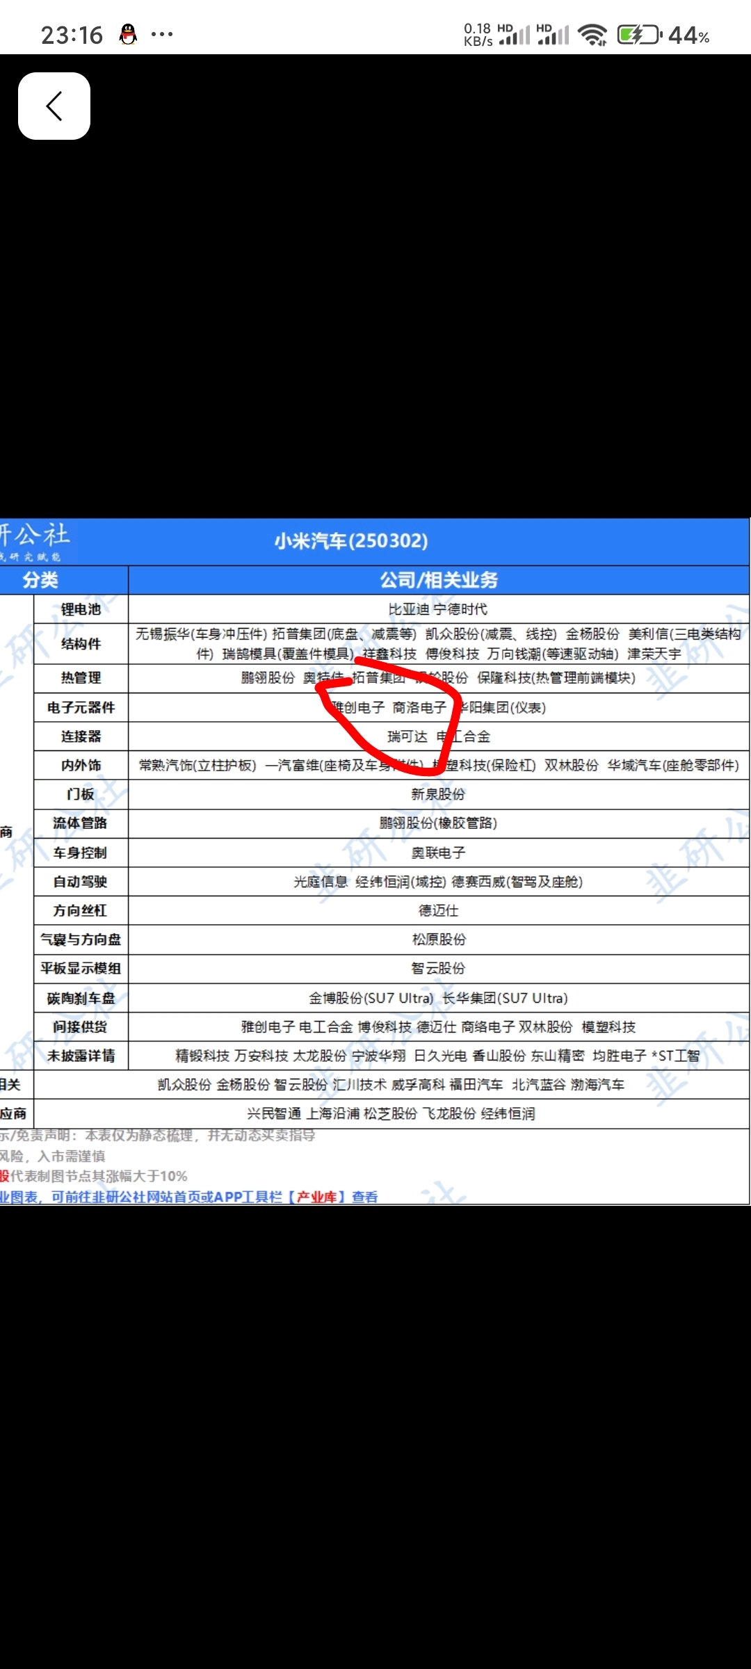Tap 长华集团(SU7 Ultra) entry

(x=505, y=998)
